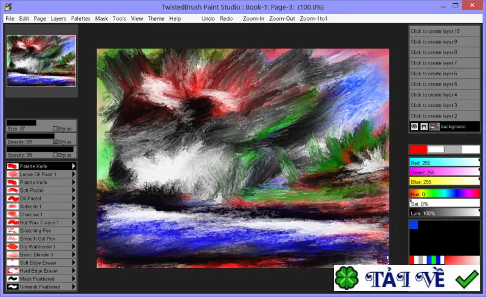This screenshot has width=486, height=297.
Task: Expand arrow beside Dry Watercolor 1
Action: (74, 247)
